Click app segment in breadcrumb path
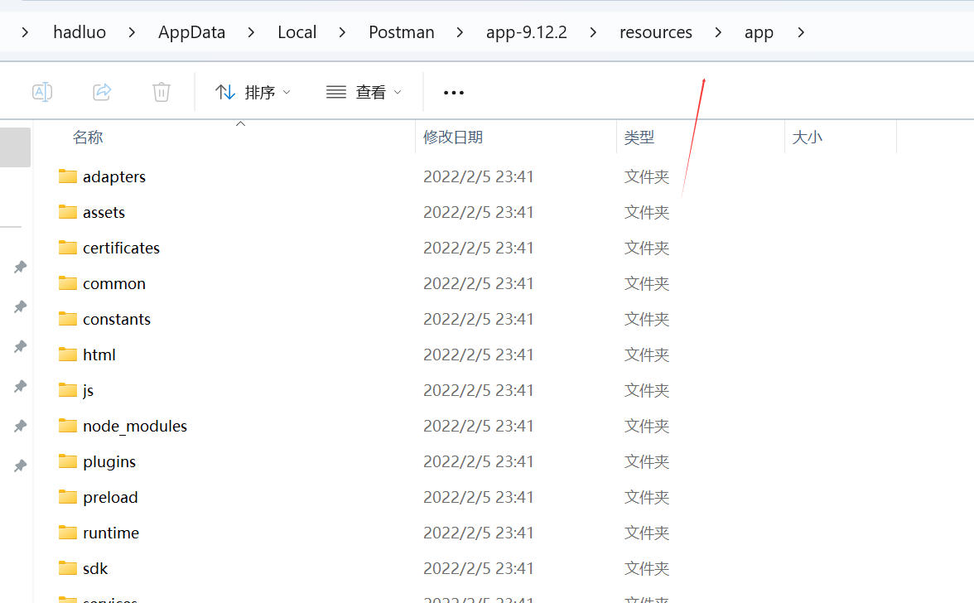974x603 pixels. point(759,32)
